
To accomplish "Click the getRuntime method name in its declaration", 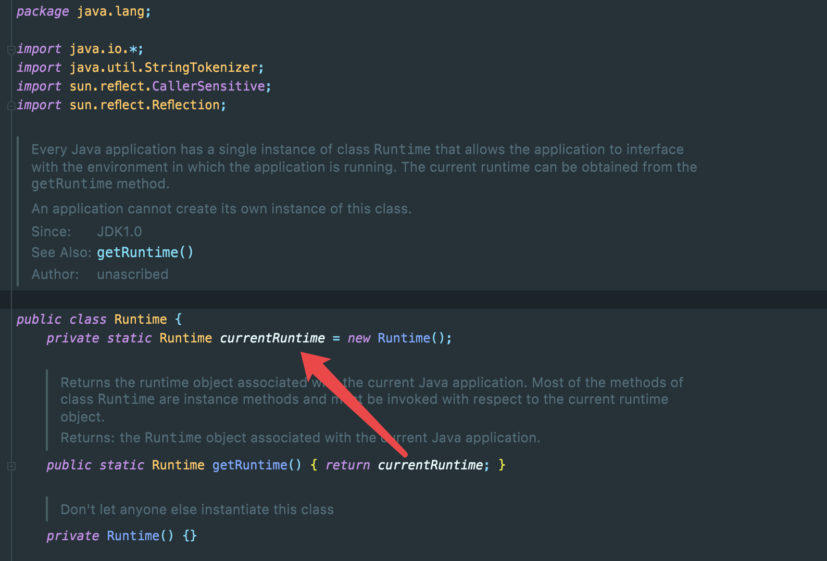I will click(249, 465).
